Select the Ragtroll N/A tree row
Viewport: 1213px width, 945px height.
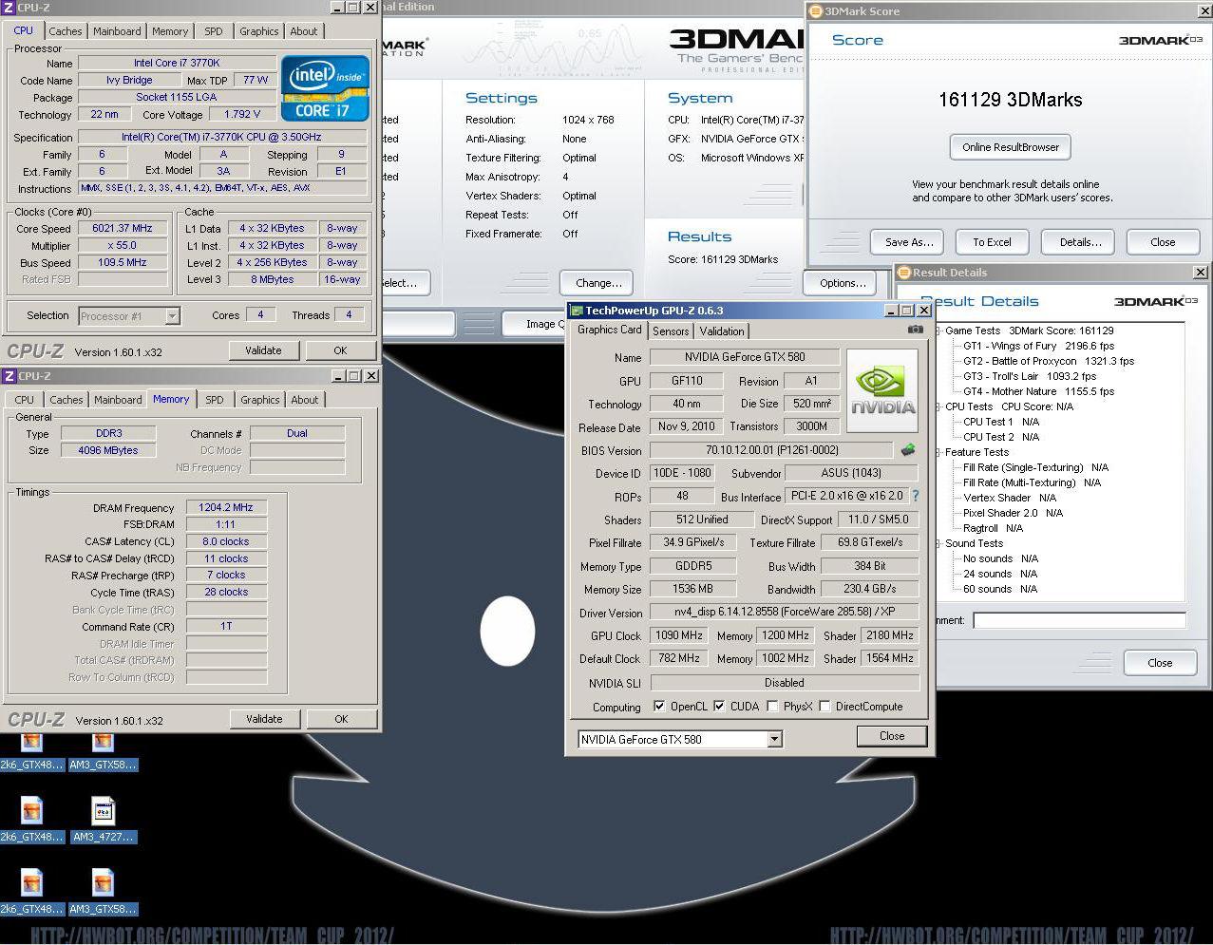[x=994, y=528]
